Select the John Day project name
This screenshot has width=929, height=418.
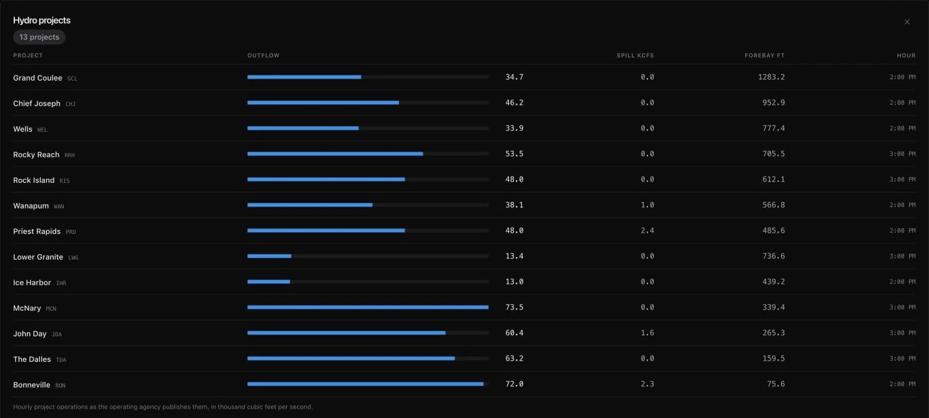(30, 334)
